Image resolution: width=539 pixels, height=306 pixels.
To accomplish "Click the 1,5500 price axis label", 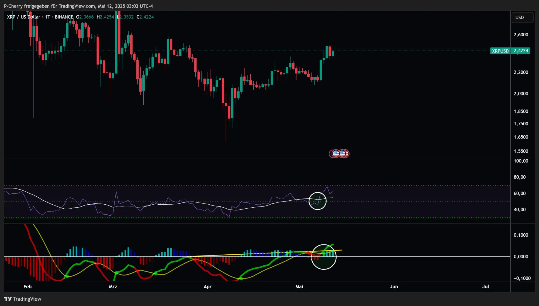I will [x=521, y=151].
